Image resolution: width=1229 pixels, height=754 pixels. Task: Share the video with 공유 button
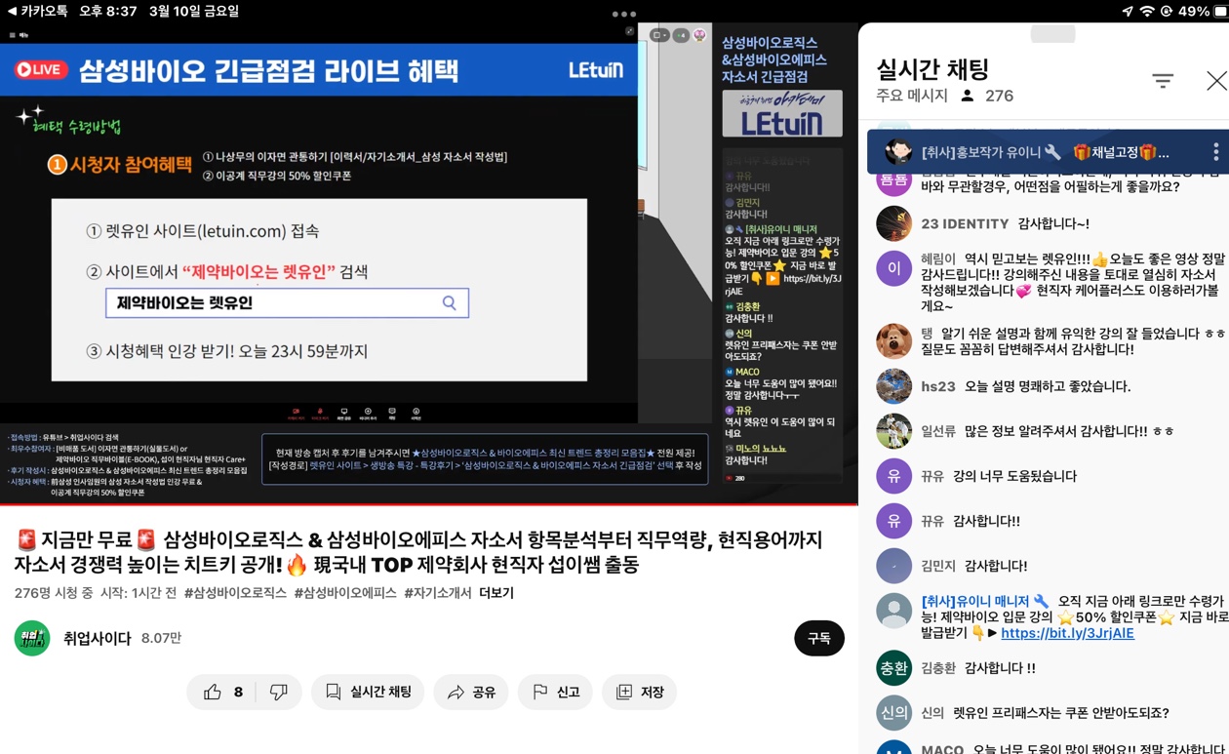(x=471, y=692)
